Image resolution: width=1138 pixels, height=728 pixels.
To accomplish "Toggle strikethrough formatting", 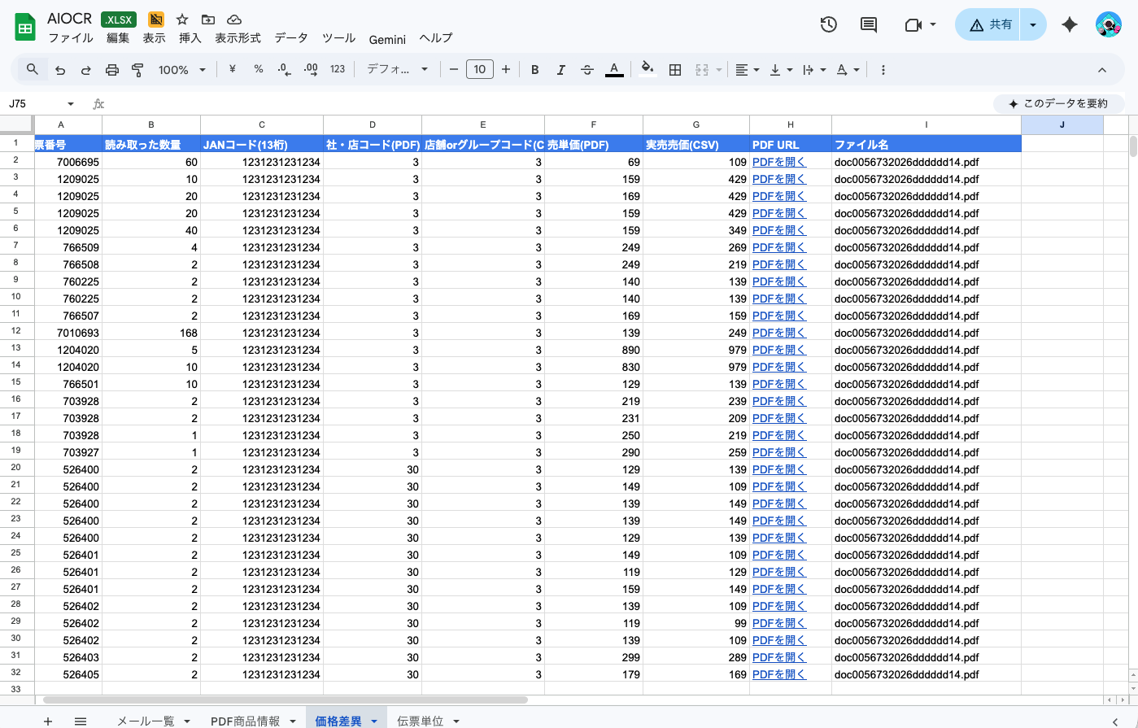I will pyautogui.click(x=587, y=70).
